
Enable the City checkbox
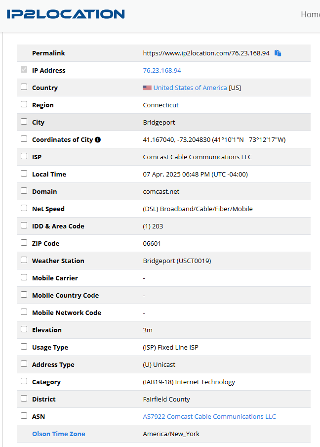[24, 122]
